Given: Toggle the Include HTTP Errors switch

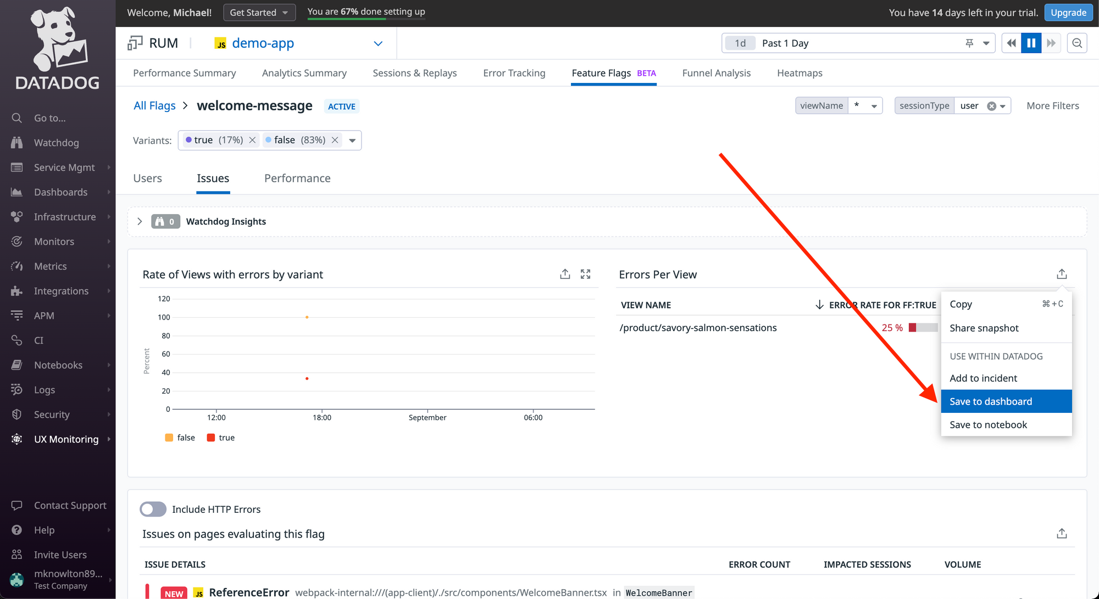Looking at the screenshot, I should coord(152,509).
